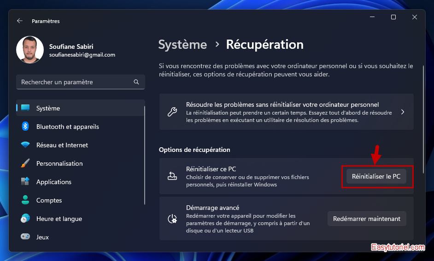
Task: Minimize the Paramètres window
Action: (372, 17)
